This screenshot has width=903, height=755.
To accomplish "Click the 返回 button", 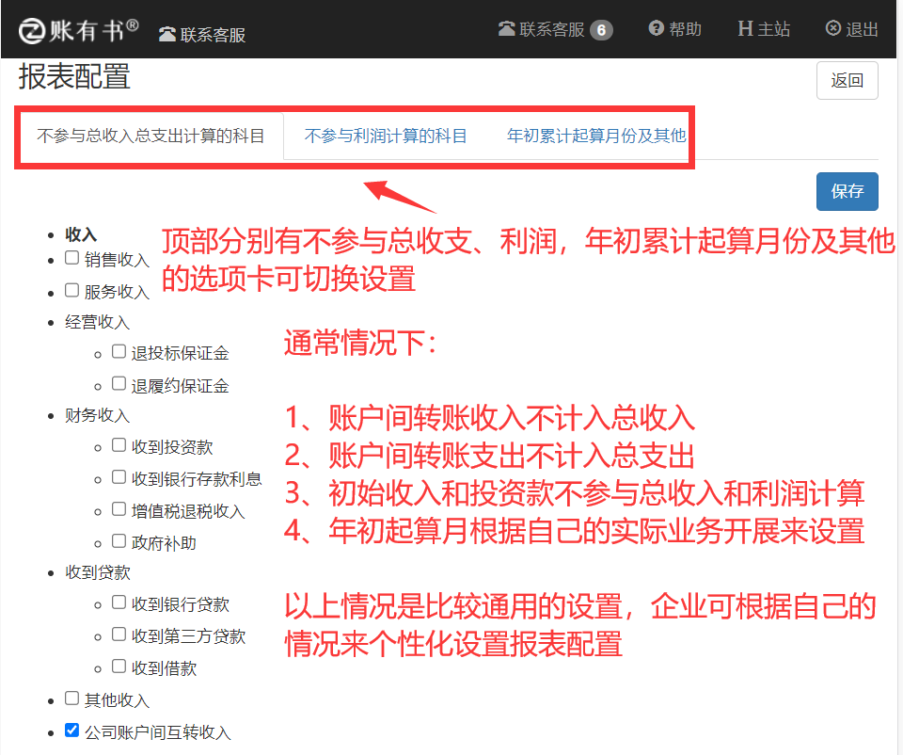I will [x=847, y=81].
